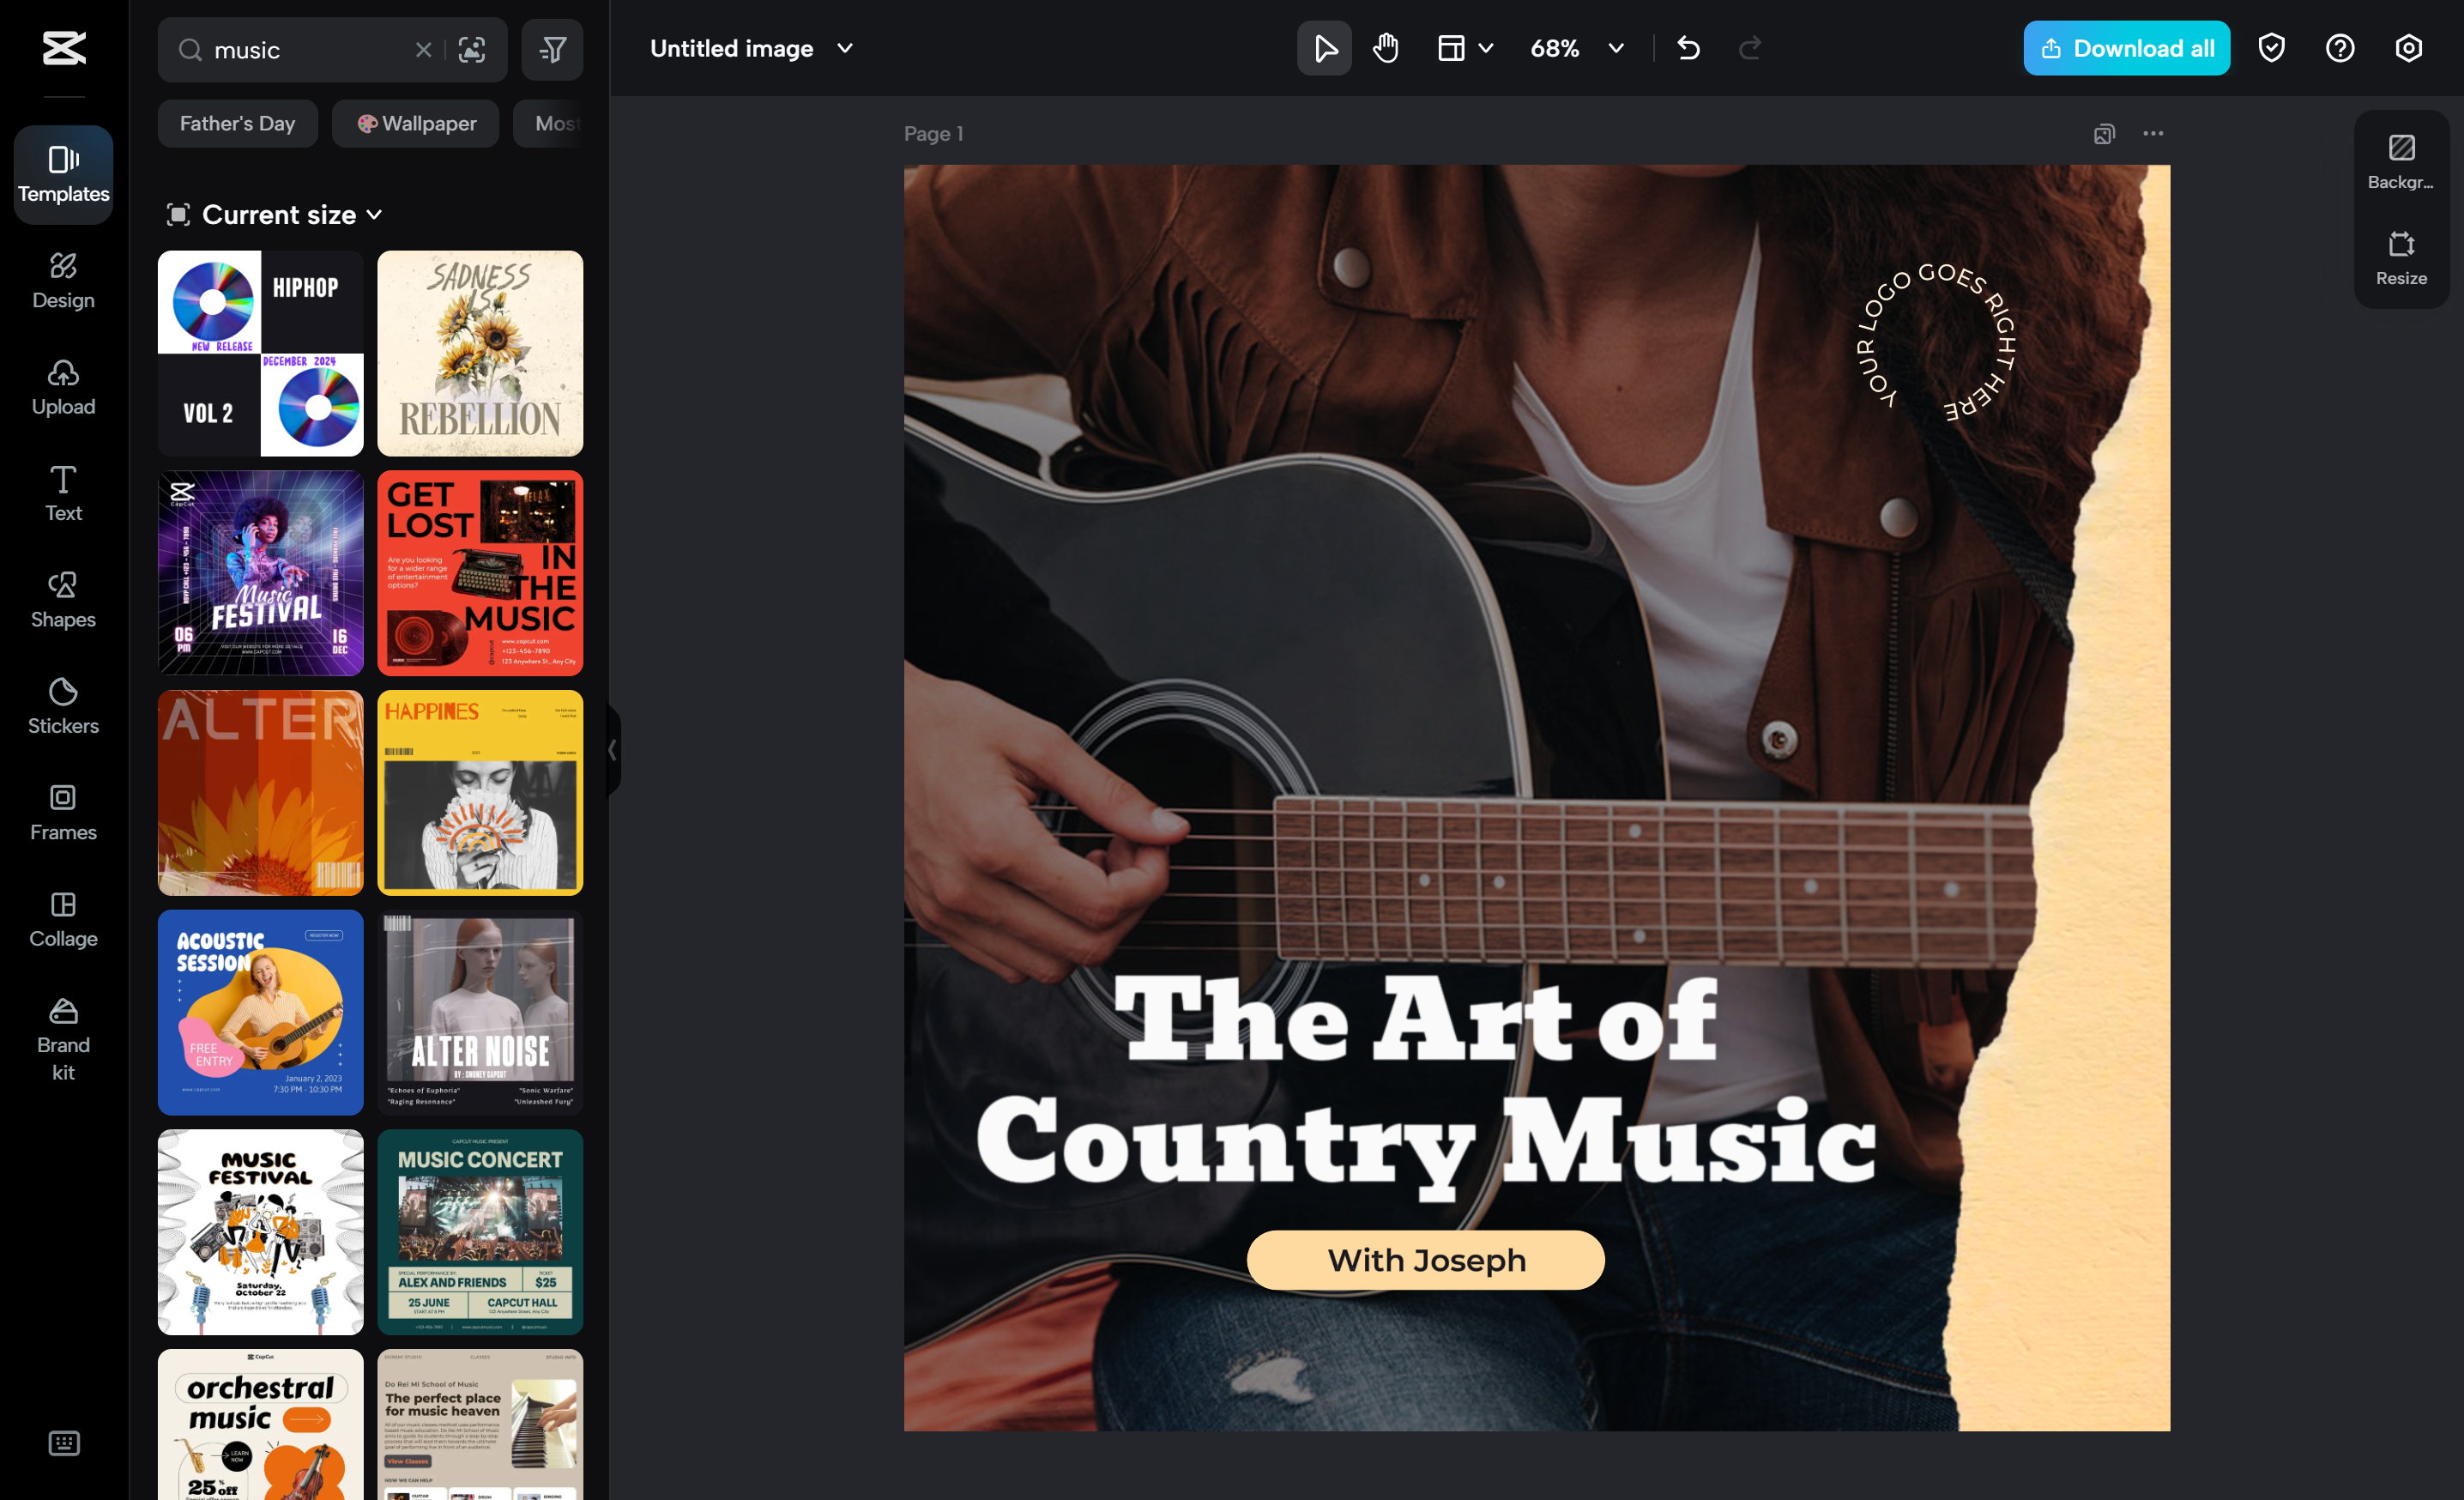Open the Text panel in the sidebar

(x=62, y=494)
